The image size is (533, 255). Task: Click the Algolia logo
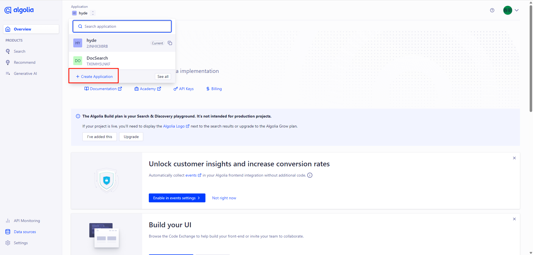[19, 10]
